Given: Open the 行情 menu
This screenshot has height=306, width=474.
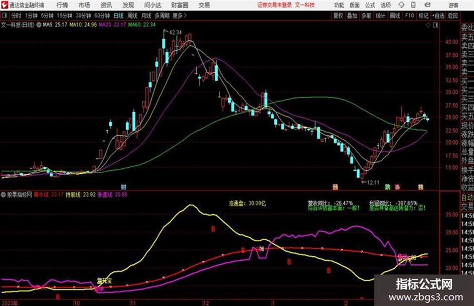Looking at the screenshot, I should [62, 5].
